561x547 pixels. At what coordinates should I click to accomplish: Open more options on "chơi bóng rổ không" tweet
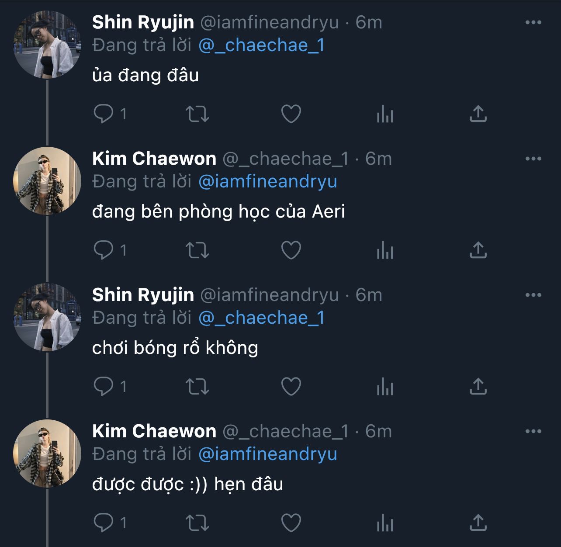click(x=533, y=295)
